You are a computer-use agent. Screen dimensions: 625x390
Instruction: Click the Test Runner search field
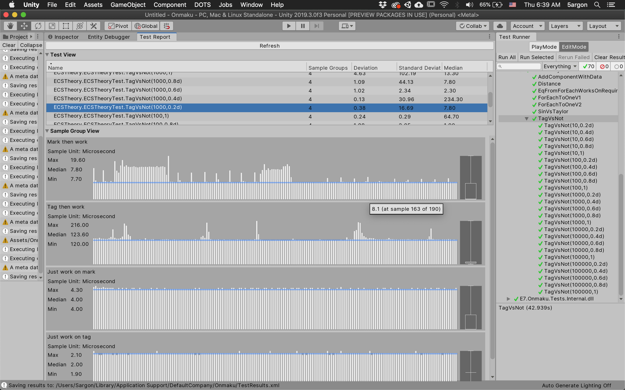(x=519, y=66)
